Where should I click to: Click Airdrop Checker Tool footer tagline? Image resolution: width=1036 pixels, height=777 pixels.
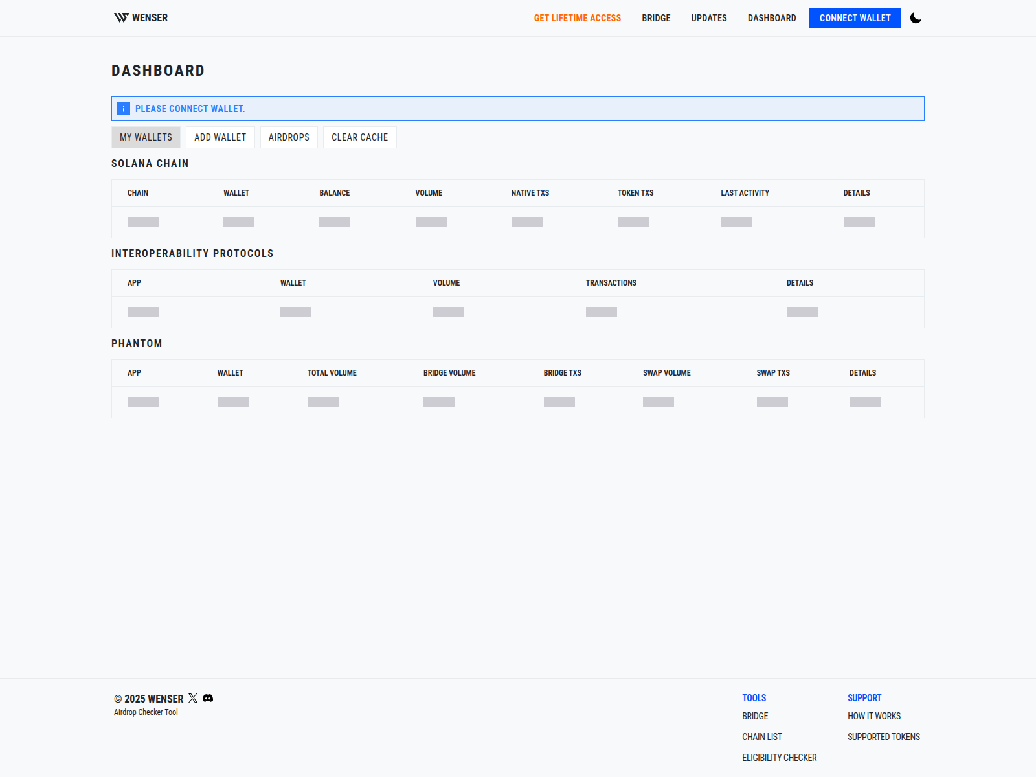[x=146, y=712]
